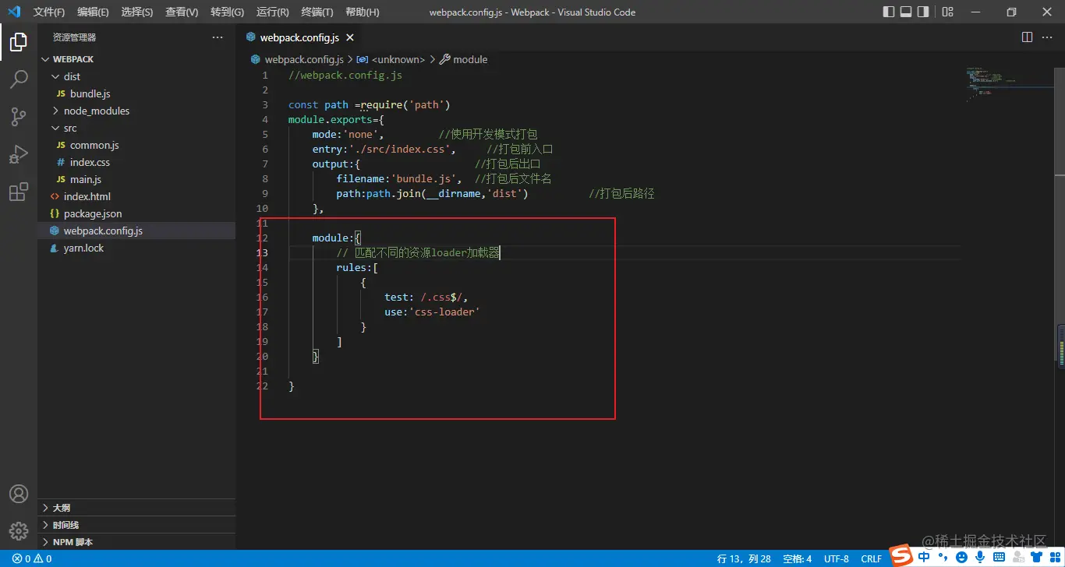Open 转到(G) menu

click(x=227, y=12)
